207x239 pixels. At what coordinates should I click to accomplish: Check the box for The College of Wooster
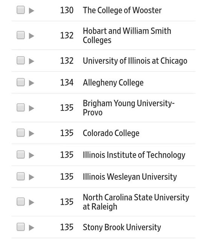[x=21, y=10]
